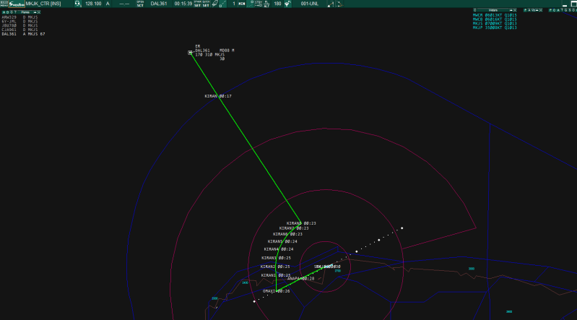Click the OTHER SET button
Image resolution: width=577 pixels, height=320 pixels.
point(197,4)
